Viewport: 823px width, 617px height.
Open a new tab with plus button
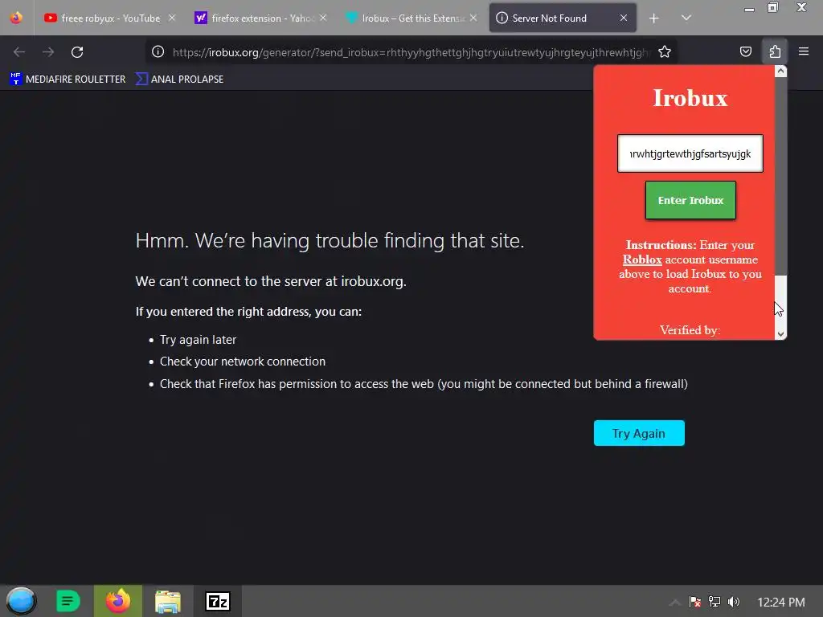[654, 18]
